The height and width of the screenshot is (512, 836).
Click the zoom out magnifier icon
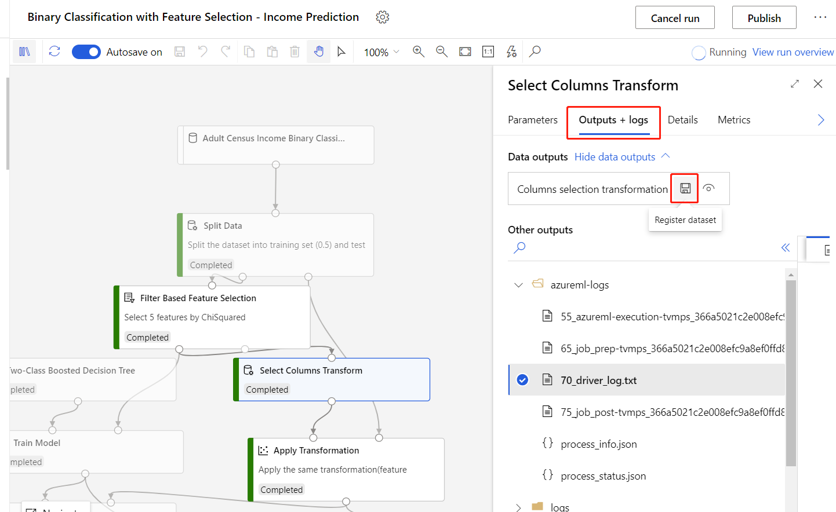(442, 52)
